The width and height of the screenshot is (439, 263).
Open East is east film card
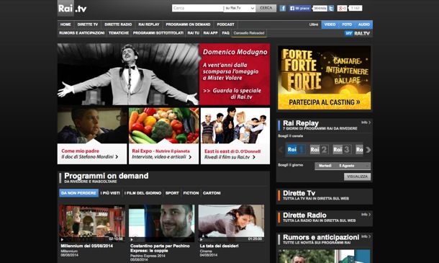pos(235,136)
